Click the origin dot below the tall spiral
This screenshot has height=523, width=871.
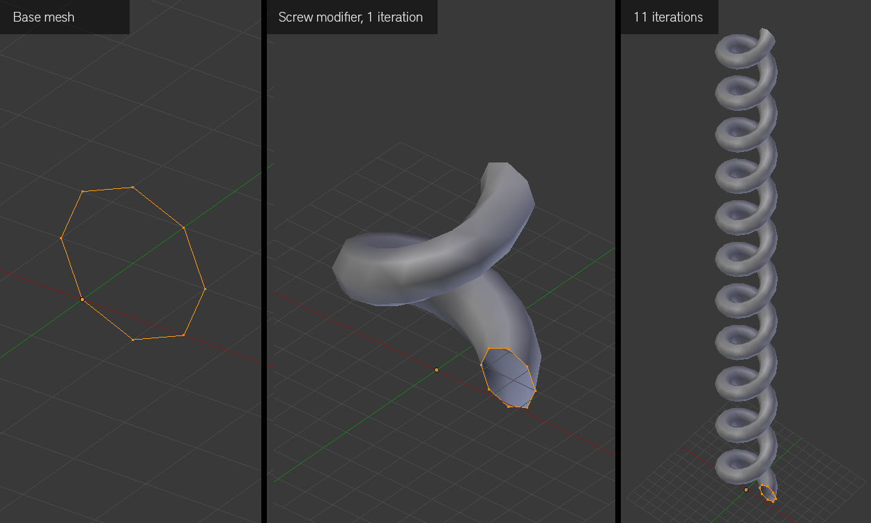pos(746,490)
